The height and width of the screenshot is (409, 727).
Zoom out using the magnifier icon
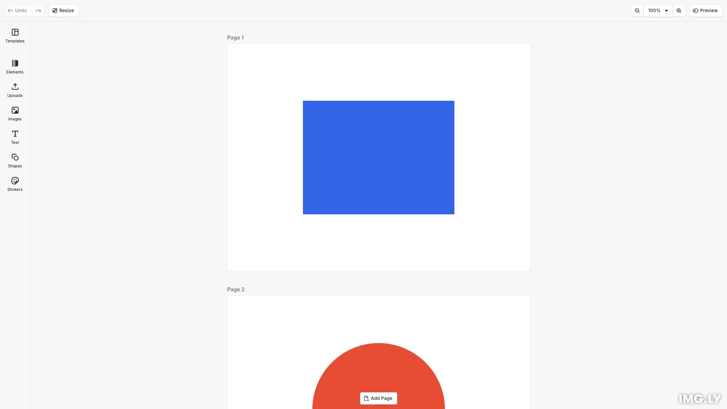(637, 10)
